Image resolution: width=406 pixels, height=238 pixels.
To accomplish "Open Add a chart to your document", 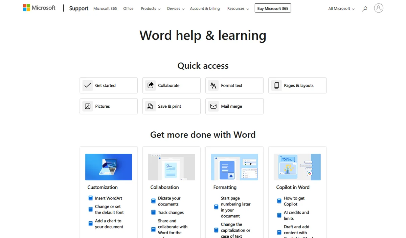I will 109,224.
